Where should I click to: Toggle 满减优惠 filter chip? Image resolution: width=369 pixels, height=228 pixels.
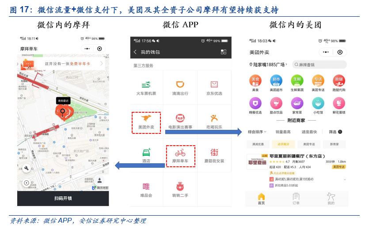[258, 144]
